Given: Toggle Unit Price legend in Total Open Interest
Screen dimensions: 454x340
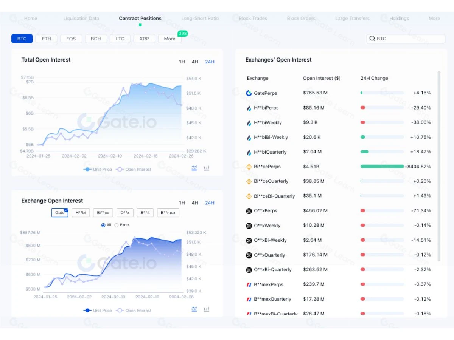Looking at the screenshot, I should click(98, 170).
